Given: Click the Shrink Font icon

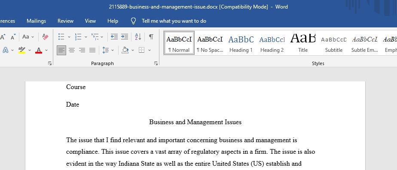Looking at the screenshot, I should (x=13, y=37).
